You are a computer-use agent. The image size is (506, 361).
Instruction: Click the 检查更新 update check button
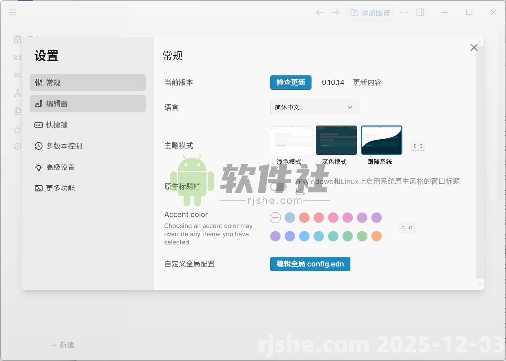pos(291,83)
